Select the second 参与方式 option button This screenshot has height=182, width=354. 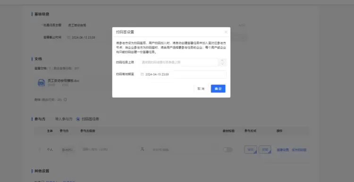265,149
